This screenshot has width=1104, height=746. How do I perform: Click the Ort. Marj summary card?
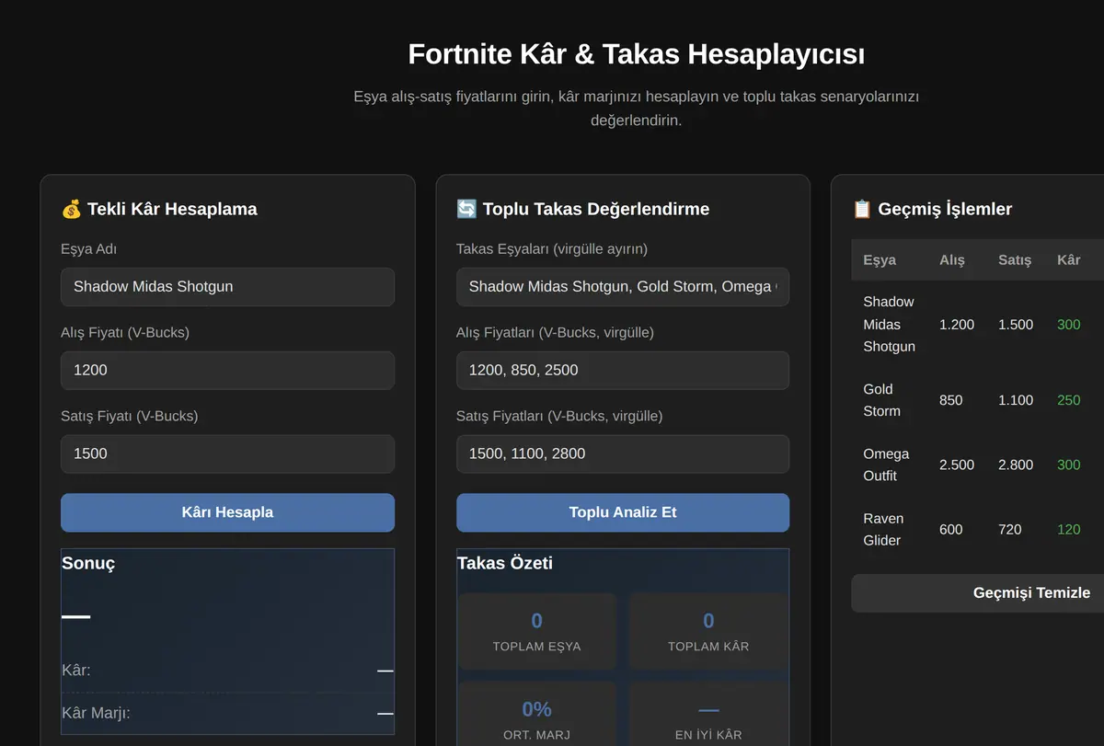pos(537,714)
